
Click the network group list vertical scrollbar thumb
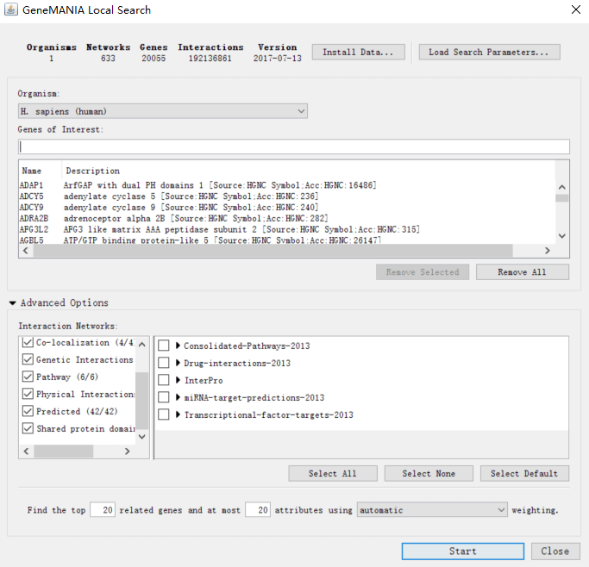click(142, 401)
